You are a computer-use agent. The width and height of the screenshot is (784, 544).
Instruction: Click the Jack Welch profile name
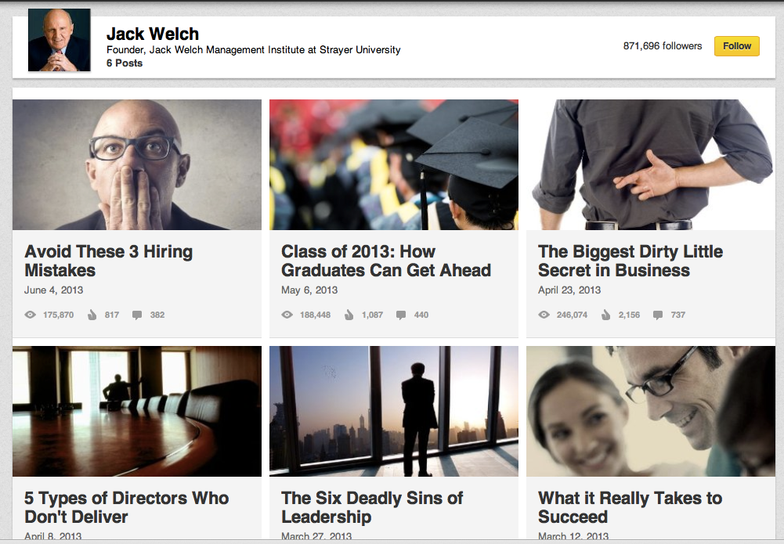tap(153, 33)
